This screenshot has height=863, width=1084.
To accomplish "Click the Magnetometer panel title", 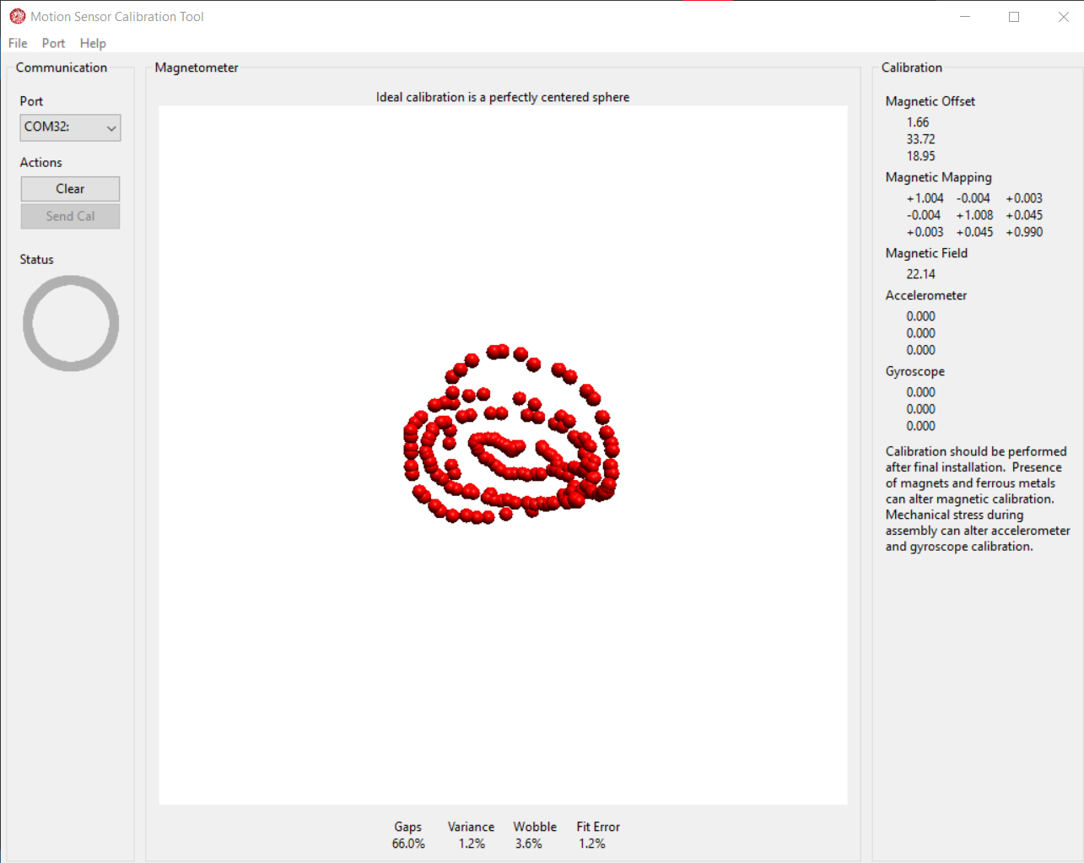I will click(x=197, y=67).
